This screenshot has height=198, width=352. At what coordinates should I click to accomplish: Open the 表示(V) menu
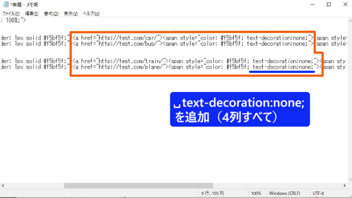(71, 14)
